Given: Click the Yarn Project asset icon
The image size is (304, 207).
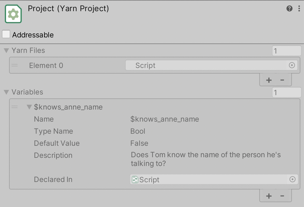Looking at the screenshot, I should [13, 14].
